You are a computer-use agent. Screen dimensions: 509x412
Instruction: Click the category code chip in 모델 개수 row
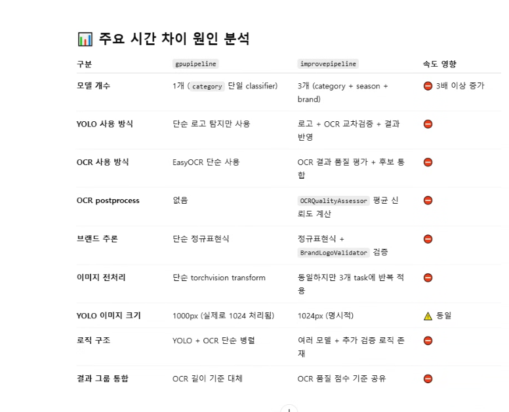tap(207, 86)
